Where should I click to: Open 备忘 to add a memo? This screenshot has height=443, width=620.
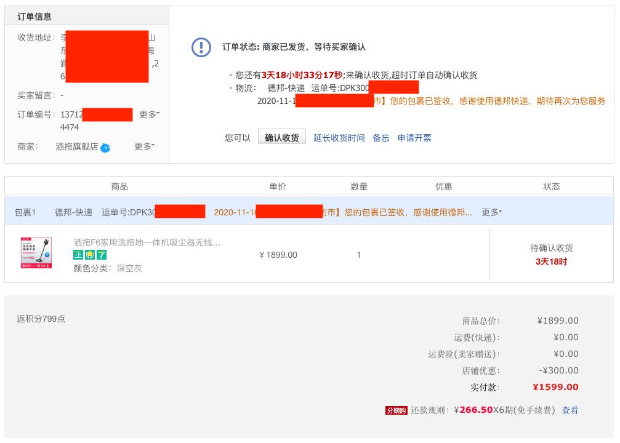(x=380, y=138)
